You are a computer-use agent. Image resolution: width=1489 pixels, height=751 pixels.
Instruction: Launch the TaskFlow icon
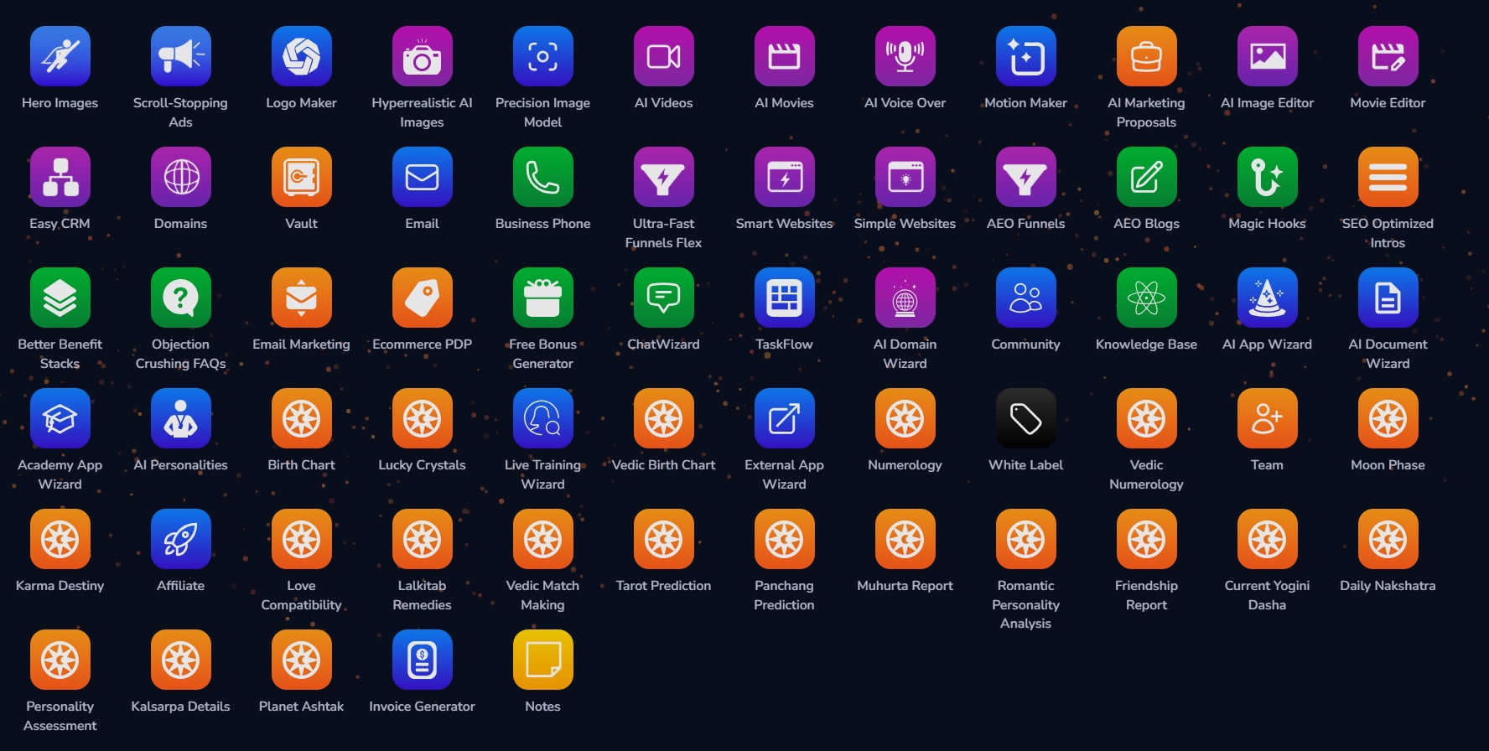785,298
